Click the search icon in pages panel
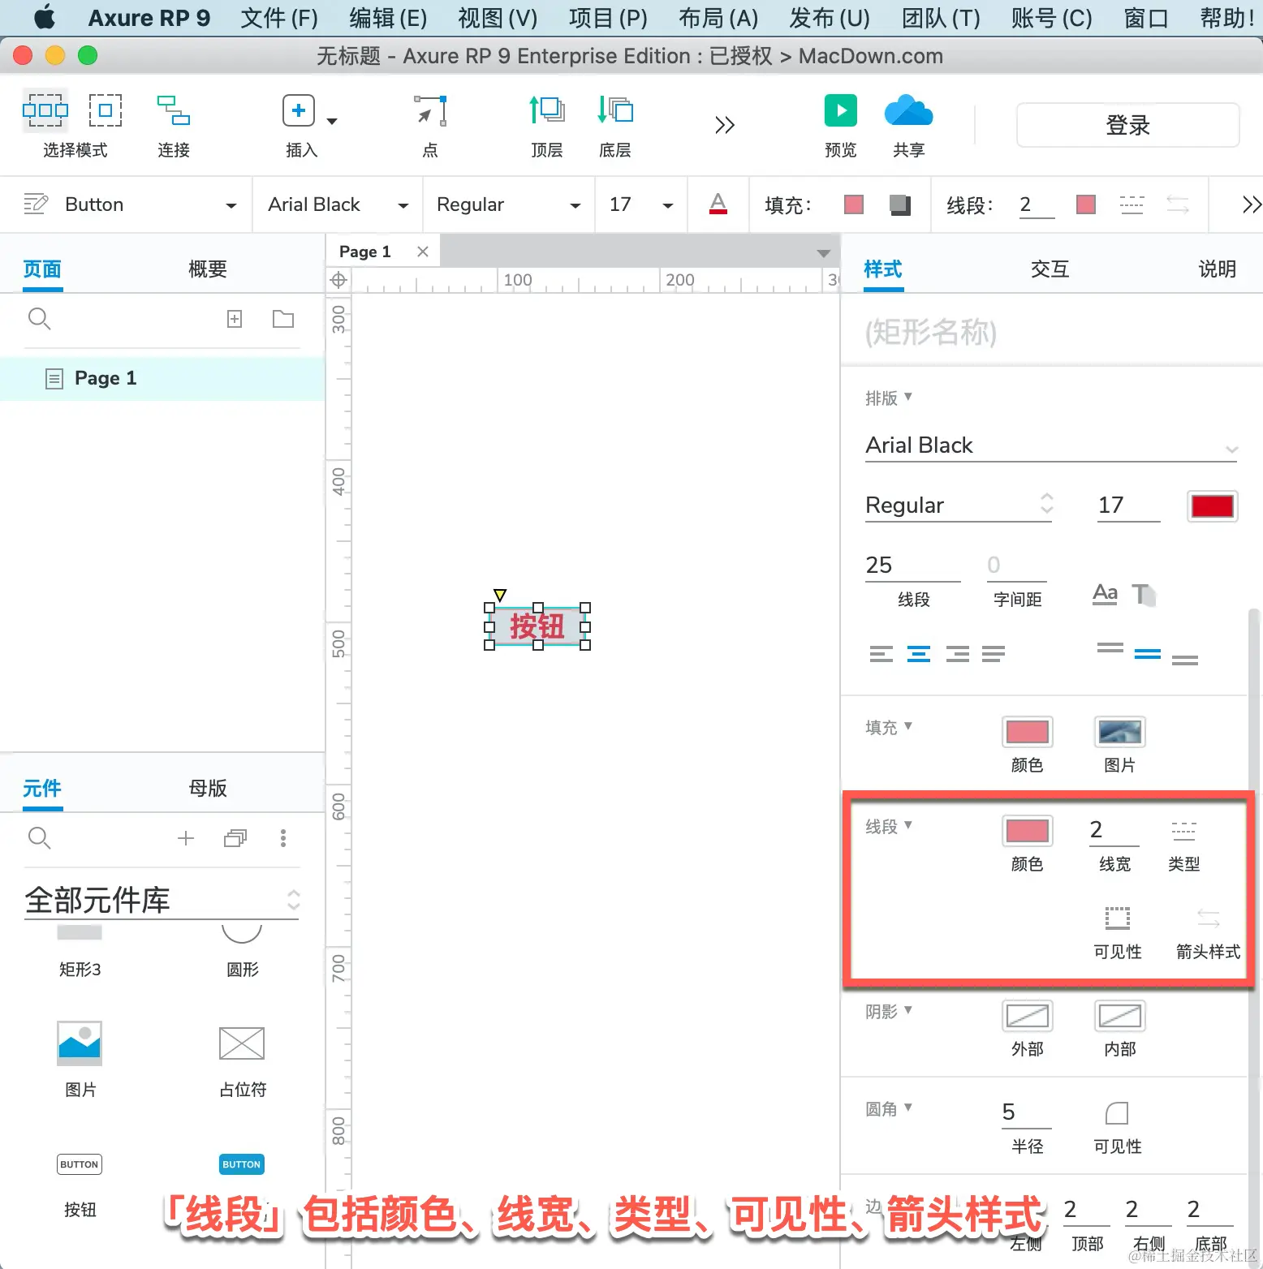 click(39, 319)
